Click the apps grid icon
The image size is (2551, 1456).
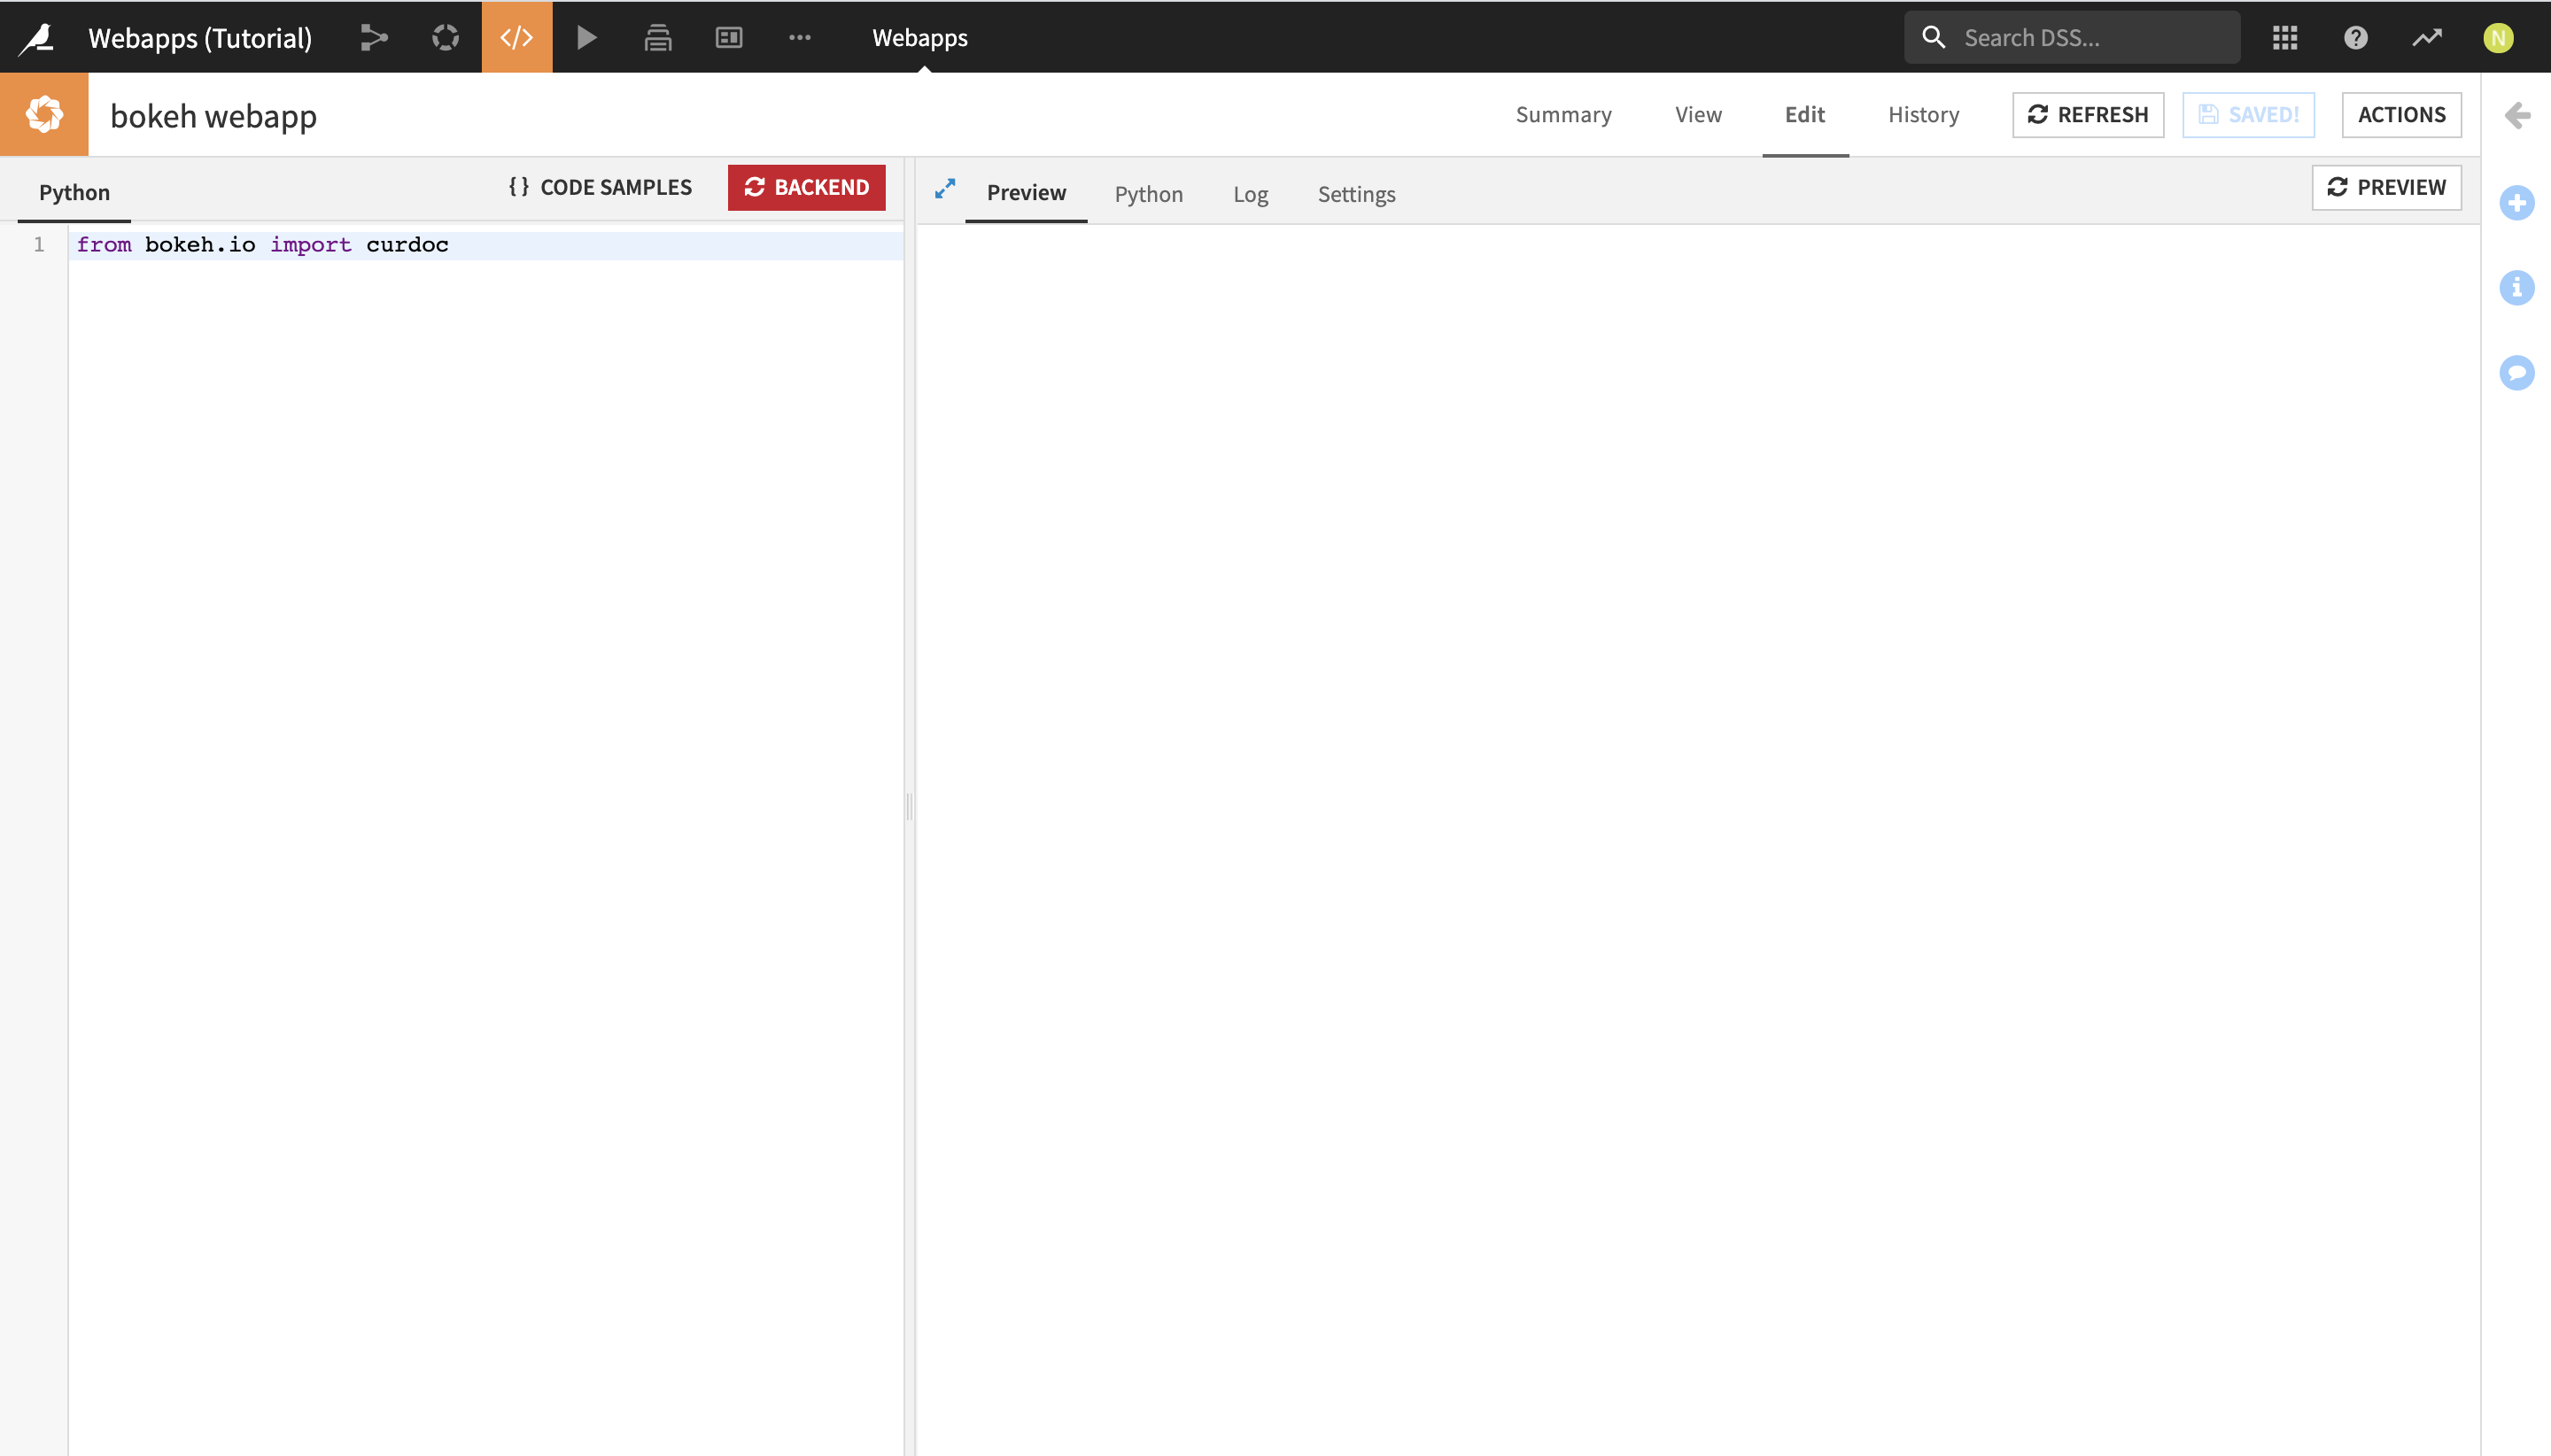click(x=2283, y=37)
